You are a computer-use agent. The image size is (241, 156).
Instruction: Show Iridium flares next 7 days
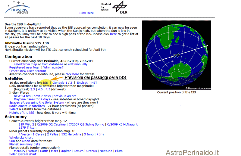tap(42, 96)
